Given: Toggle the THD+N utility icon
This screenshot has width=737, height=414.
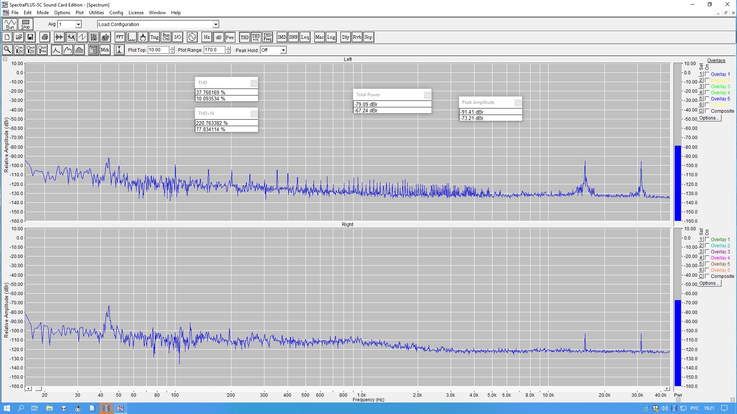Looking at the screenshot, I should point(256,37).
